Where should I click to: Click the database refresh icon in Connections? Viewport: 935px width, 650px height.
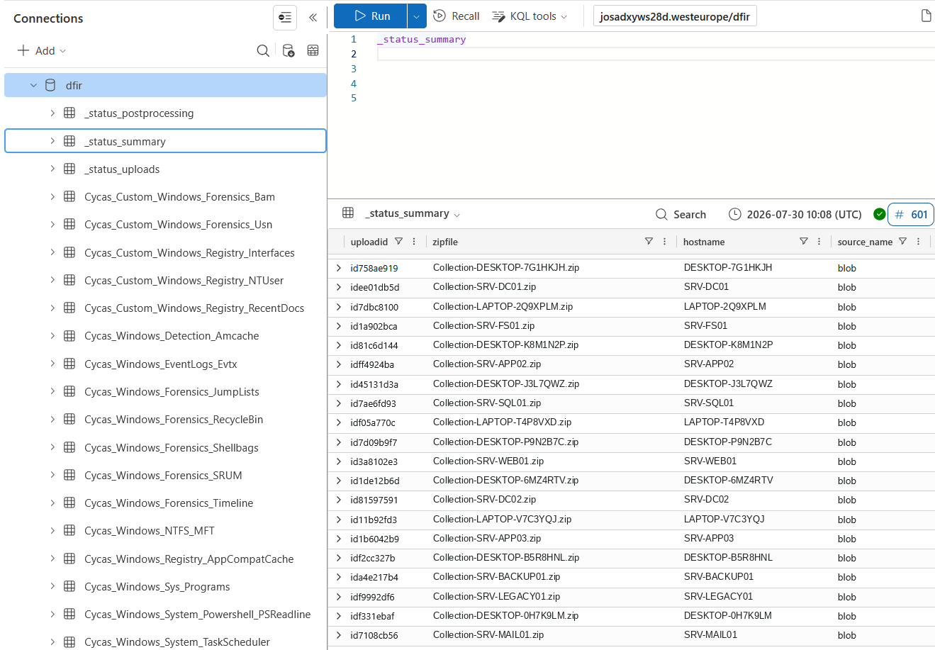(289, 50)
